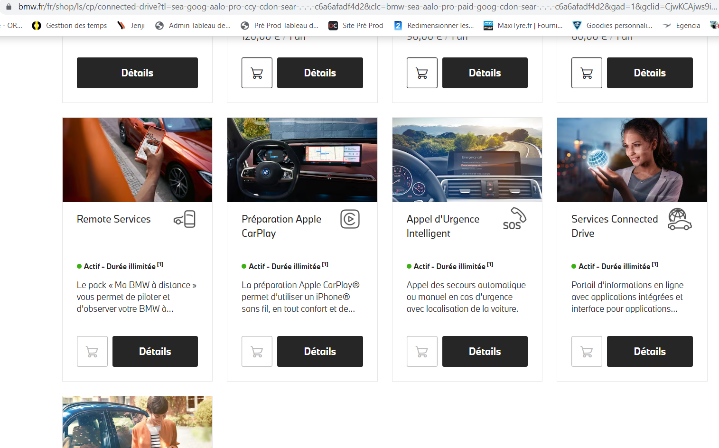719x448 pixels.
Task: Open the Admin Tableau de... bookmark
Action: [193, 26]
